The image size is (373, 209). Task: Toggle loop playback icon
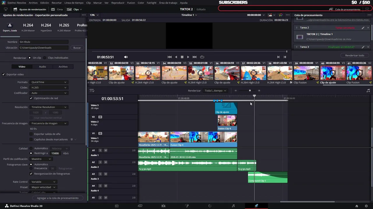click(x=202, y=57)
